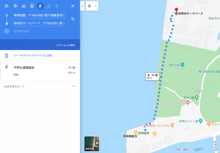Click the 銭形砂絵 attraction marker icon
Viewport: 220px width, 153px height.
[183, 65]
